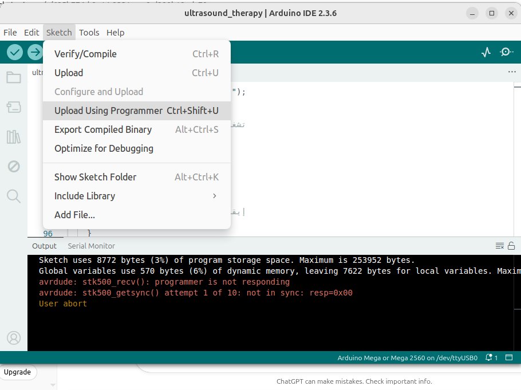Open the Search sidebar icon
Image resolution: width=521 pixels, height=390 pixels.
pos(14,196)
